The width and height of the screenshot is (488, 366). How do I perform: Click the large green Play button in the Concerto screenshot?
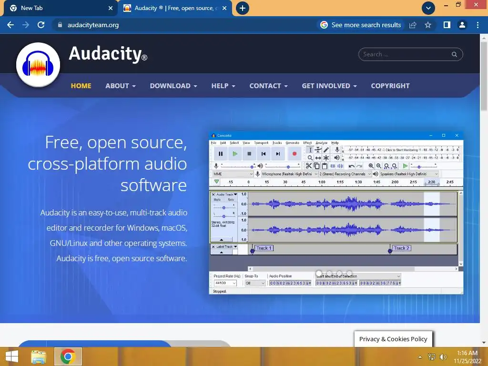point(235,154)
